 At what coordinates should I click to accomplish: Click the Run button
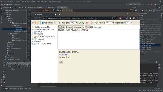coord(60,27)
